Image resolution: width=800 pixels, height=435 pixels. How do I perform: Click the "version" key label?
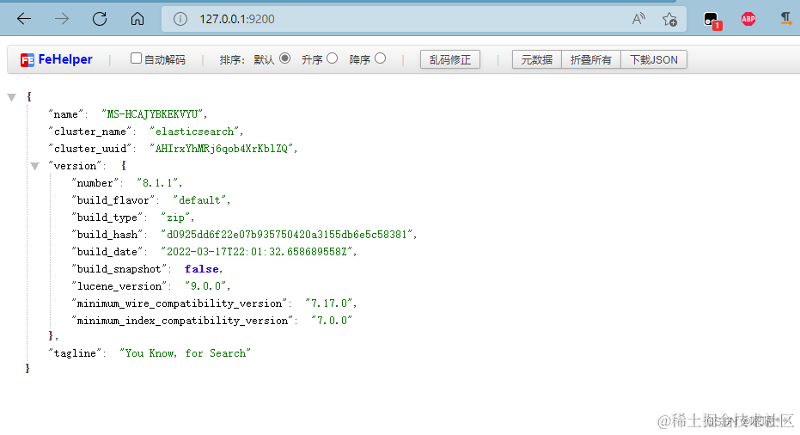point(75,166)
